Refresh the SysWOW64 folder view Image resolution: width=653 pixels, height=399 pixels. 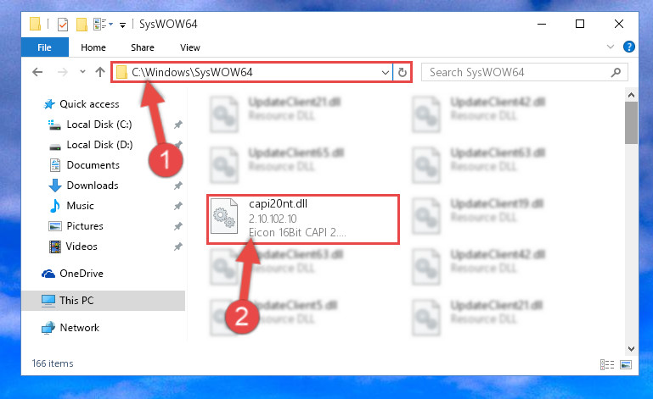[x=402, y=72]
